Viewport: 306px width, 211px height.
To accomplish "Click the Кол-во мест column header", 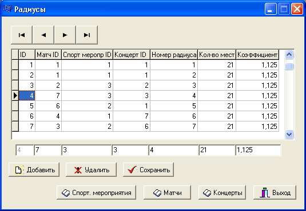I will point(217,55).
